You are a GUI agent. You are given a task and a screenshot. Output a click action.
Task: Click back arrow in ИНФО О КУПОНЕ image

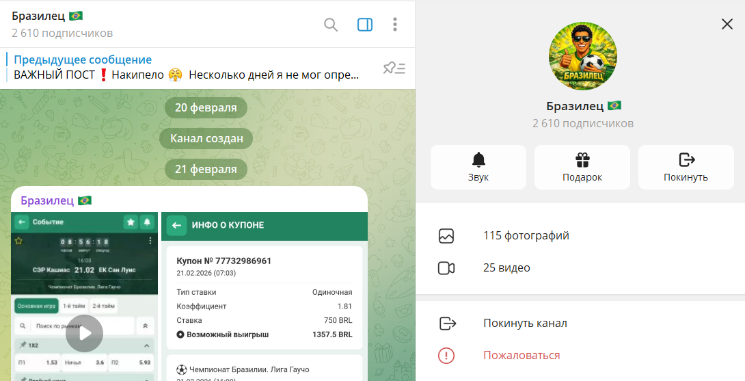(x=177, y=225)
